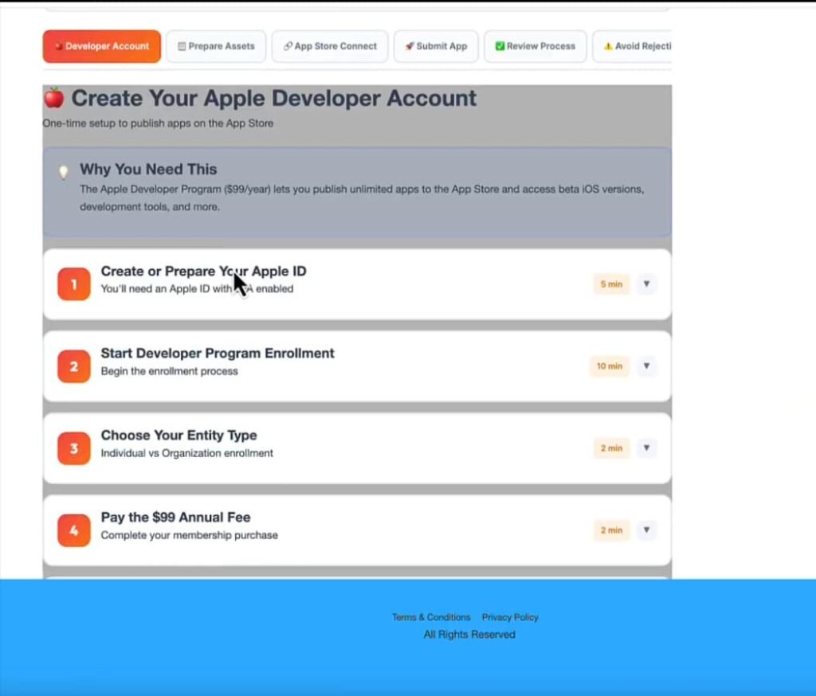Expand the Create or Prepare Your Apple ID step

(x=646, y=283)
